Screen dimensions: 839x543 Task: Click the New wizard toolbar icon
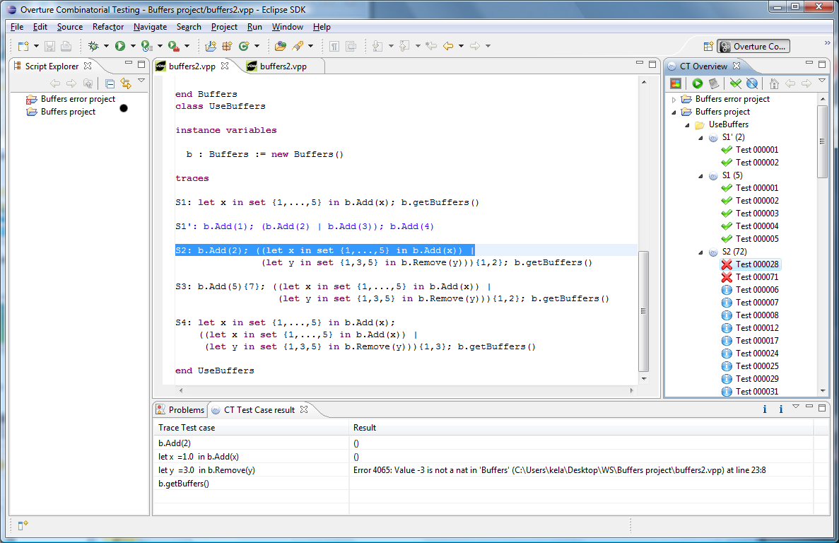pyautogui.click(x=23, y=47)
